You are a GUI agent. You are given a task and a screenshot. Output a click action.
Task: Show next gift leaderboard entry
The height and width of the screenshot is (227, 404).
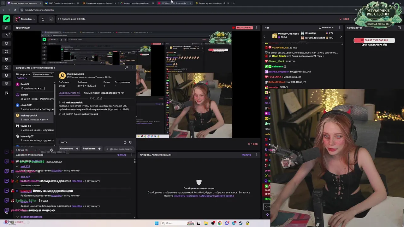341,37
